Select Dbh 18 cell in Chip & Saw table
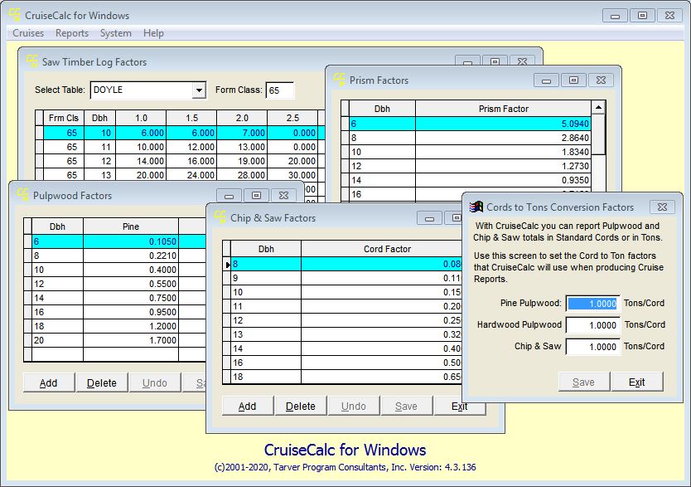The width and height of the screenshot is (691, 487). [x=266, y=377]
